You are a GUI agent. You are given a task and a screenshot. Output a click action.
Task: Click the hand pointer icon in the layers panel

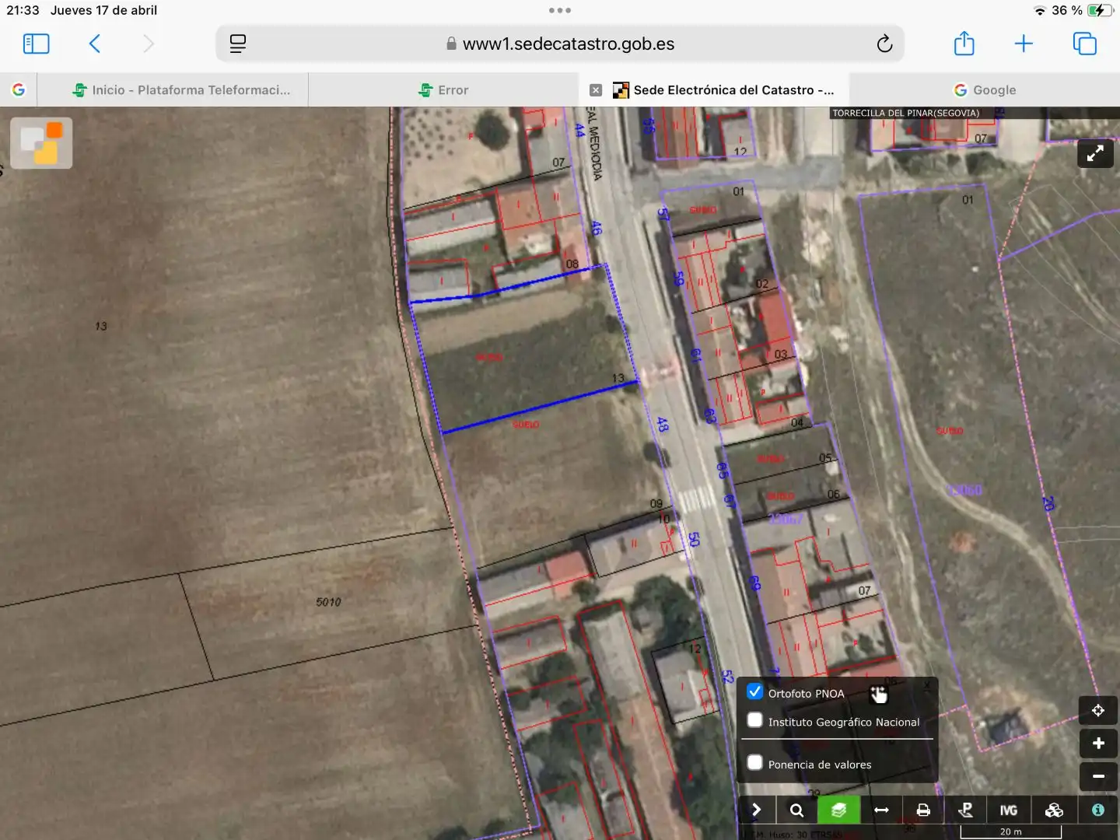pyautogui.click(x=878, y=694)
